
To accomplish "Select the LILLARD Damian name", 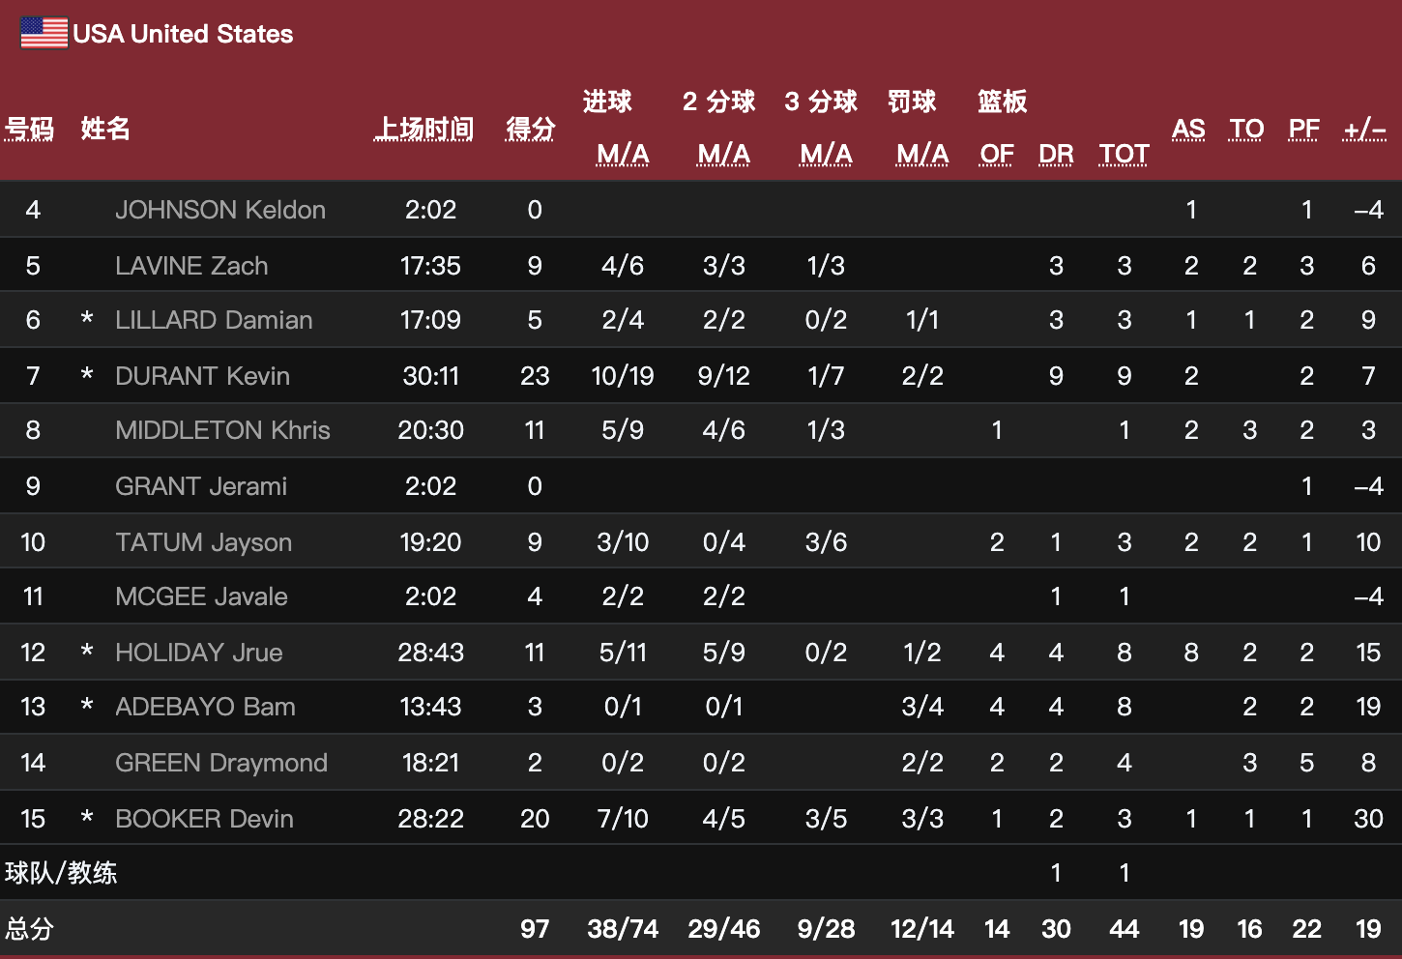I will coord(214,320).
